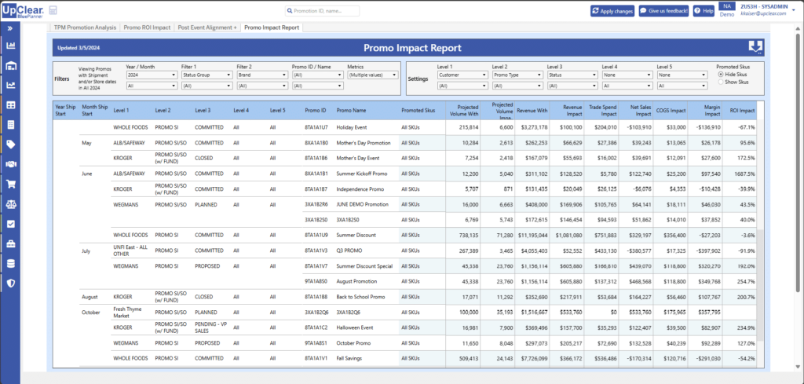The image size is (804, 384).
Task: Click the UNFI East - ALL OTHER cell
Action: pyautogui.click(x=130, y=251)
